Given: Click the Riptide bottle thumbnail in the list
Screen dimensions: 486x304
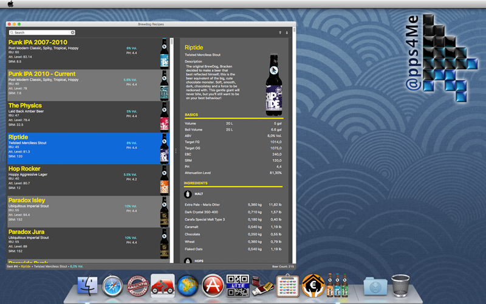Looking at the screenshot, I should click(164, 148).
